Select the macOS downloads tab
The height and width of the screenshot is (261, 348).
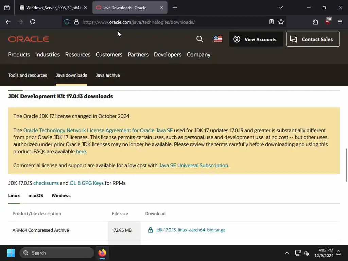[36, 195]
